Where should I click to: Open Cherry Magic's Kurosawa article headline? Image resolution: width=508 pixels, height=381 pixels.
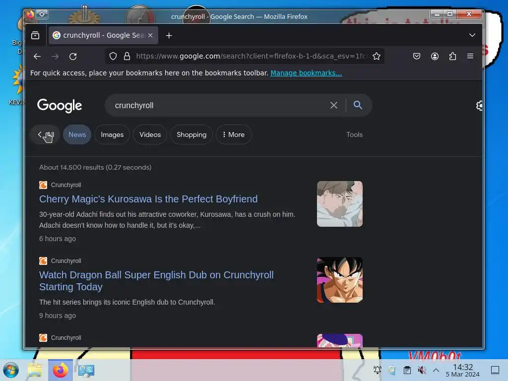148,199
